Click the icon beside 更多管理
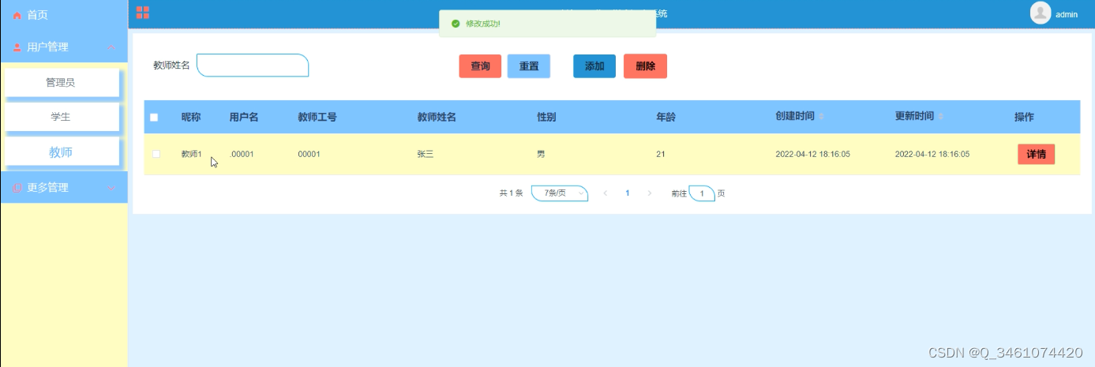This screenshot has height=367, width=1095. click(x=17, y=188)
